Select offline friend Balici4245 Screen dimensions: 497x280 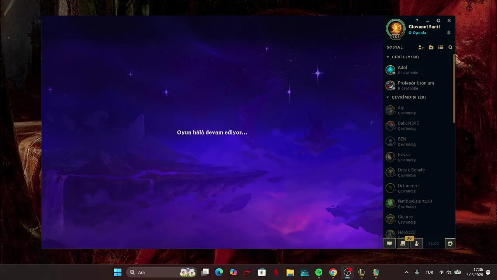(418, 126)
